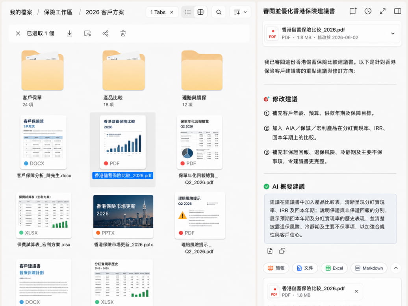
Task: Open the 產品比較 folder
Action: pos(124,70)
